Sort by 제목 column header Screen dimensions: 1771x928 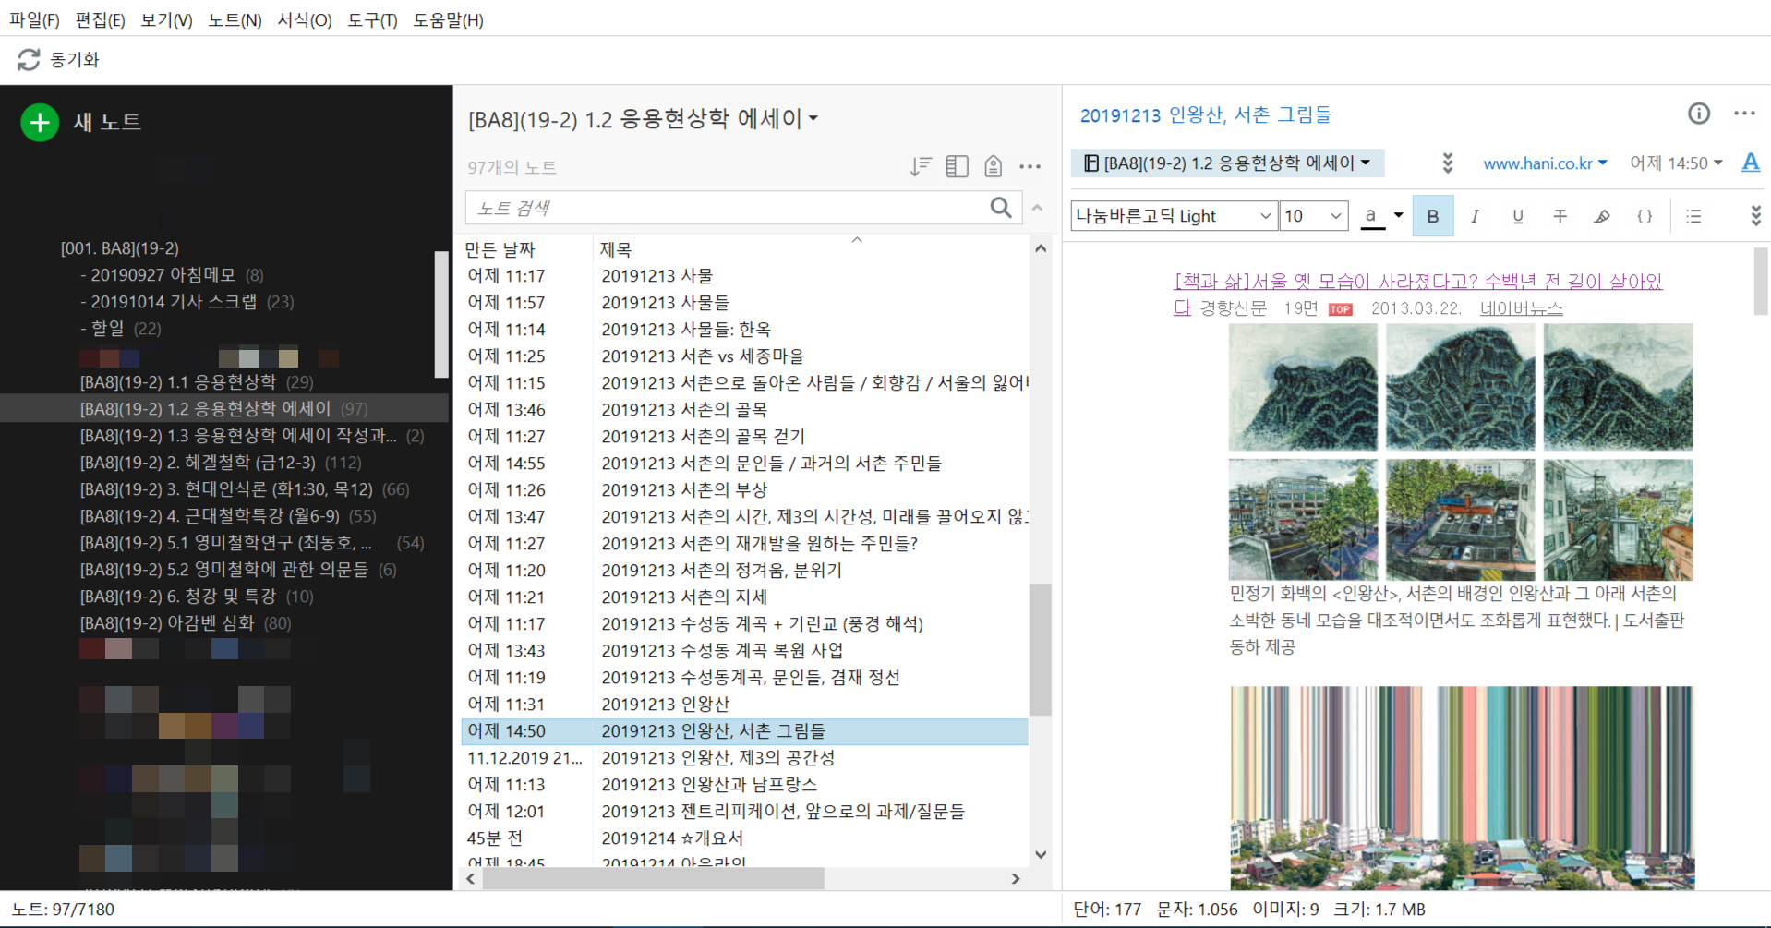(x=616, y=249)
